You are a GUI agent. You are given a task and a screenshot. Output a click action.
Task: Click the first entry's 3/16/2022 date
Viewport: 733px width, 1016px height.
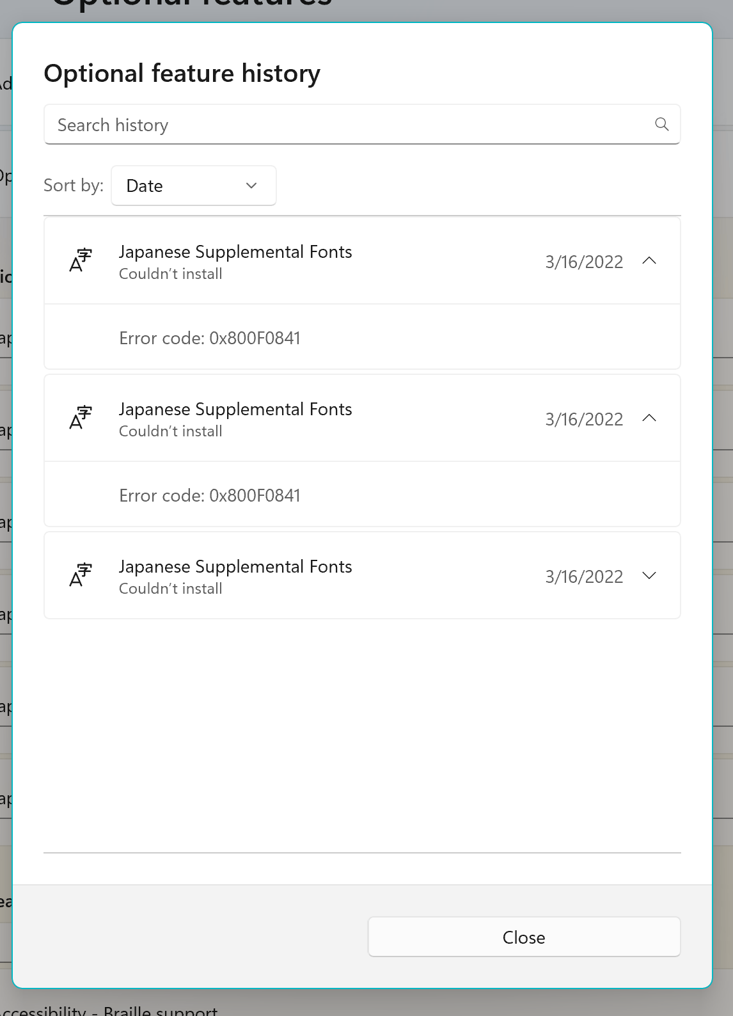[x=584, y=262]
